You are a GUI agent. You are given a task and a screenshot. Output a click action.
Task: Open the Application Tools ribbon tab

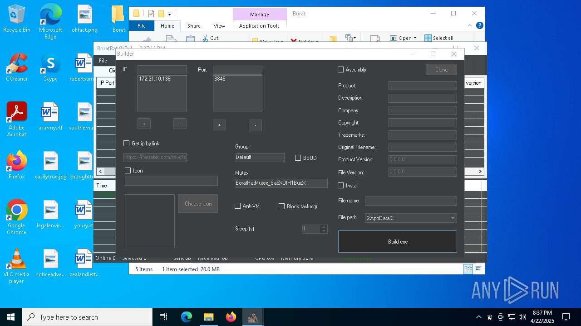coord(259,26)
